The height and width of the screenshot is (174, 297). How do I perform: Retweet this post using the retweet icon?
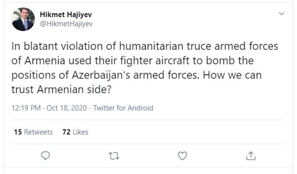pos(114,156)
